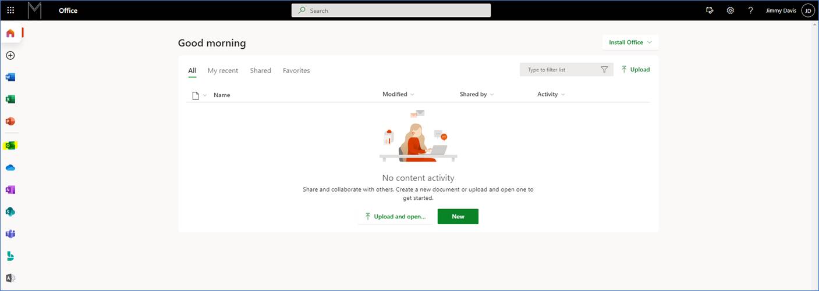Image resolution: width=819 pixels, height=291 pixels.
Task: Open Jimmy Davis account avatar
Action: point(808,10)
